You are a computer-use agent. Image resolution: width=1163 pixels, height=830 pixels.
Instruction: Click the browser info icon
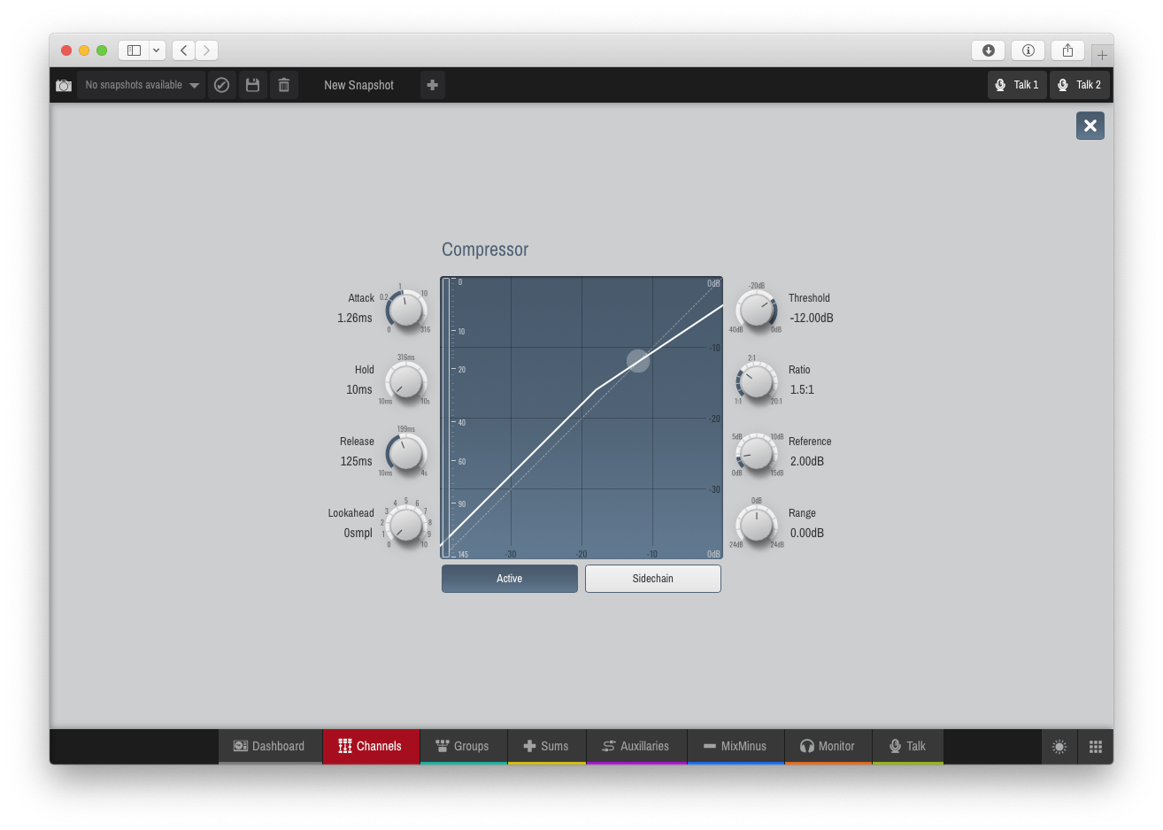point(1028,50)
